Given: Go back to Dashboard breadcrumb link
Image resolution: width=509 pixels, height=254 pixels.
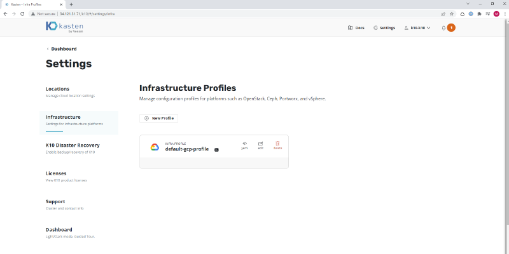Looking at the screenshot, I should (x=61, y=49).
